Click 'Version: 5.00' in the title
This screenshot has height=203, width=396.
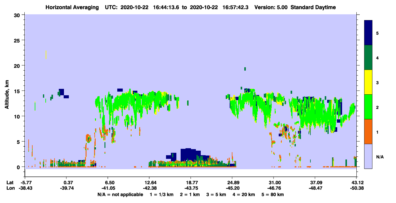click(x=271, y=7)
